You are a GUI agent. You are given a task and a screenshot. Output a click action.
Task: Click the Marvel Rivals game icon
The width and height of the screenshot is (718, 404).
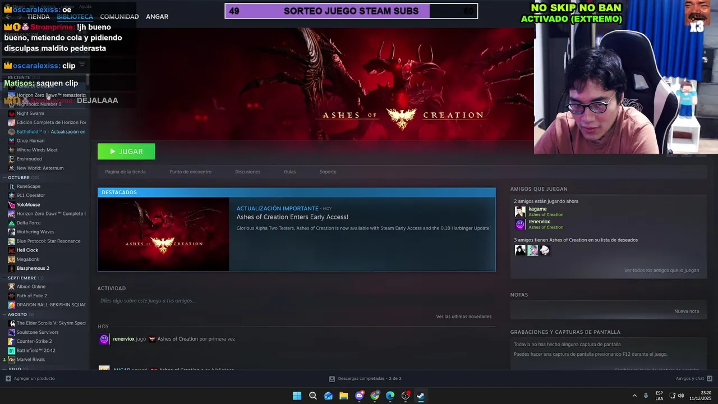[x=11, y=360]
